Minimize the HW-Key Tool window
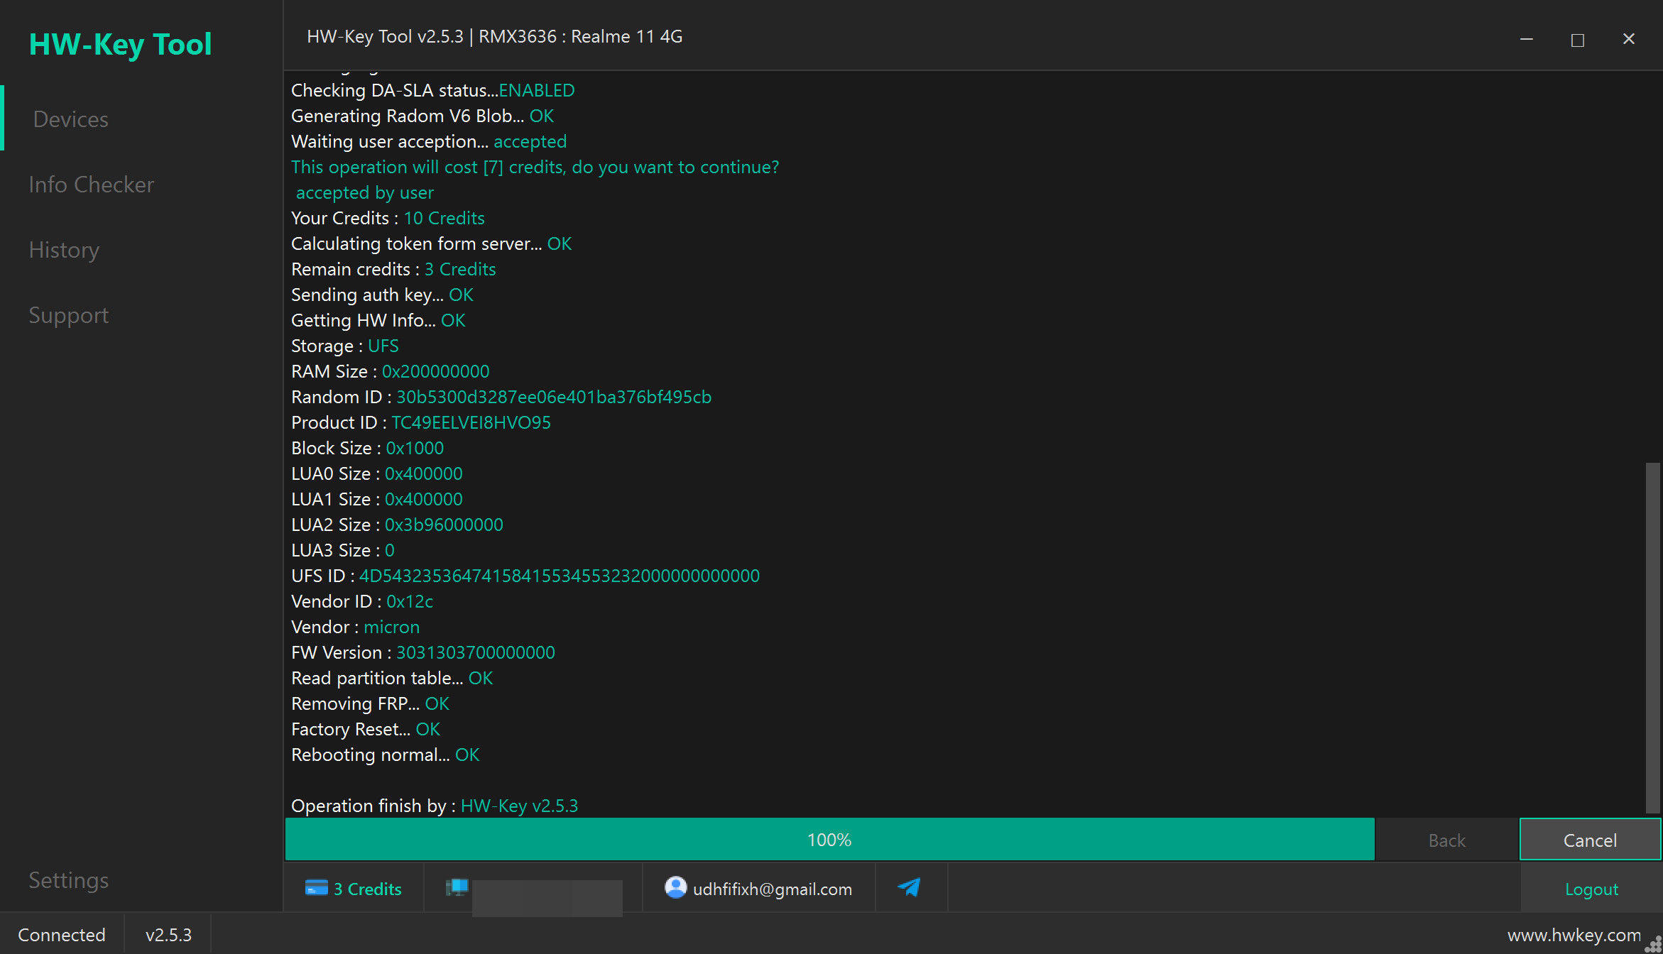Viewport: 1663px width, 954px height. point(1527,39)
